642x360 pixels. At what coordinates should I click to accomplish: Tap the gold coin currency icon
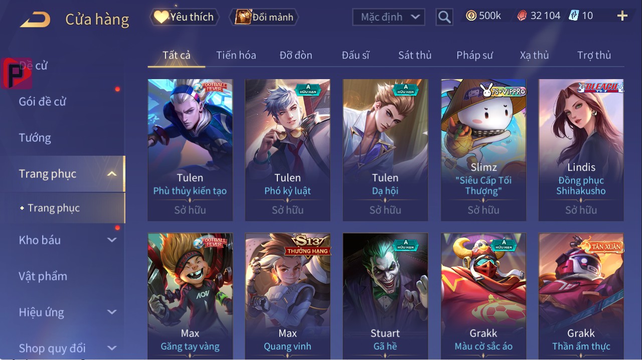[x=471, y=16]
